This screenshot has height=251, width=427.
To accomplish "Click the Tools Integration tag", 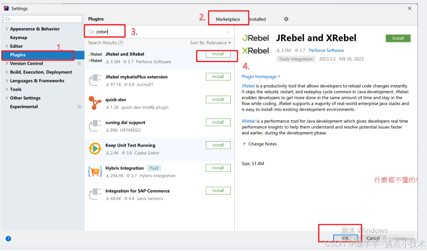I will [296, 59].
